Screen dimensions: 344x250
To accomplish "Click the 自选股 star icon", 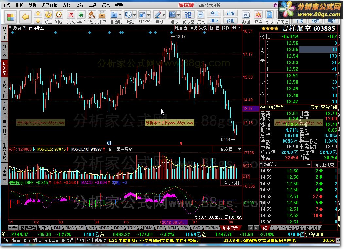I will 114,15.
